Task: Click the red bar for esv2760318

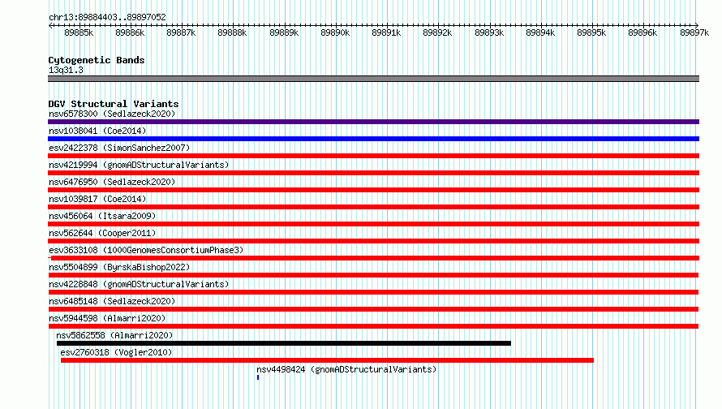Action: [328, 360]
